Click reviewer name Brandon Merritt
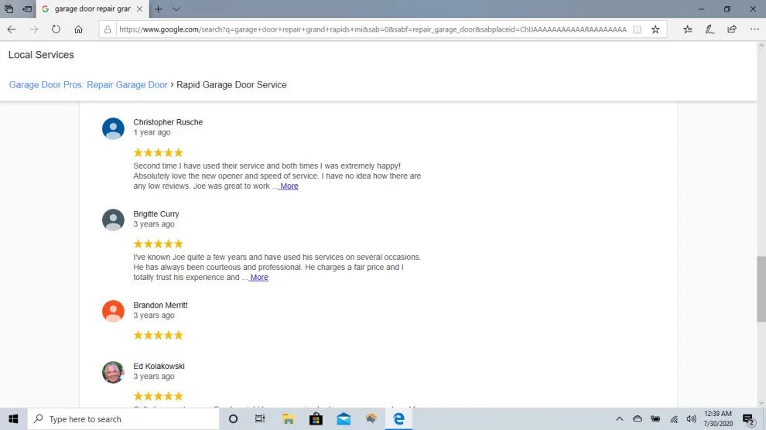 [x=160, y=305]
